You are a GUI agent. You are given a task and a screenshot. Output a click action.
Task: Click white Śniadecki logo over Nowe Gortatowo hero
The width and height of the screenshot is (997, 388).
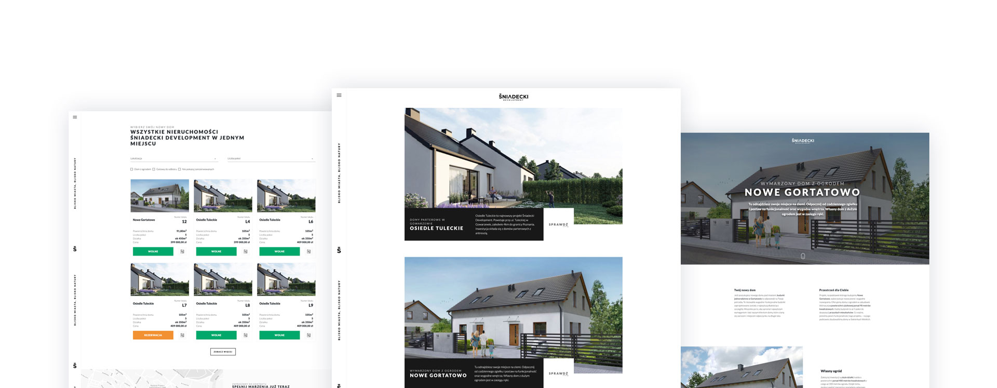pos(803,141)
